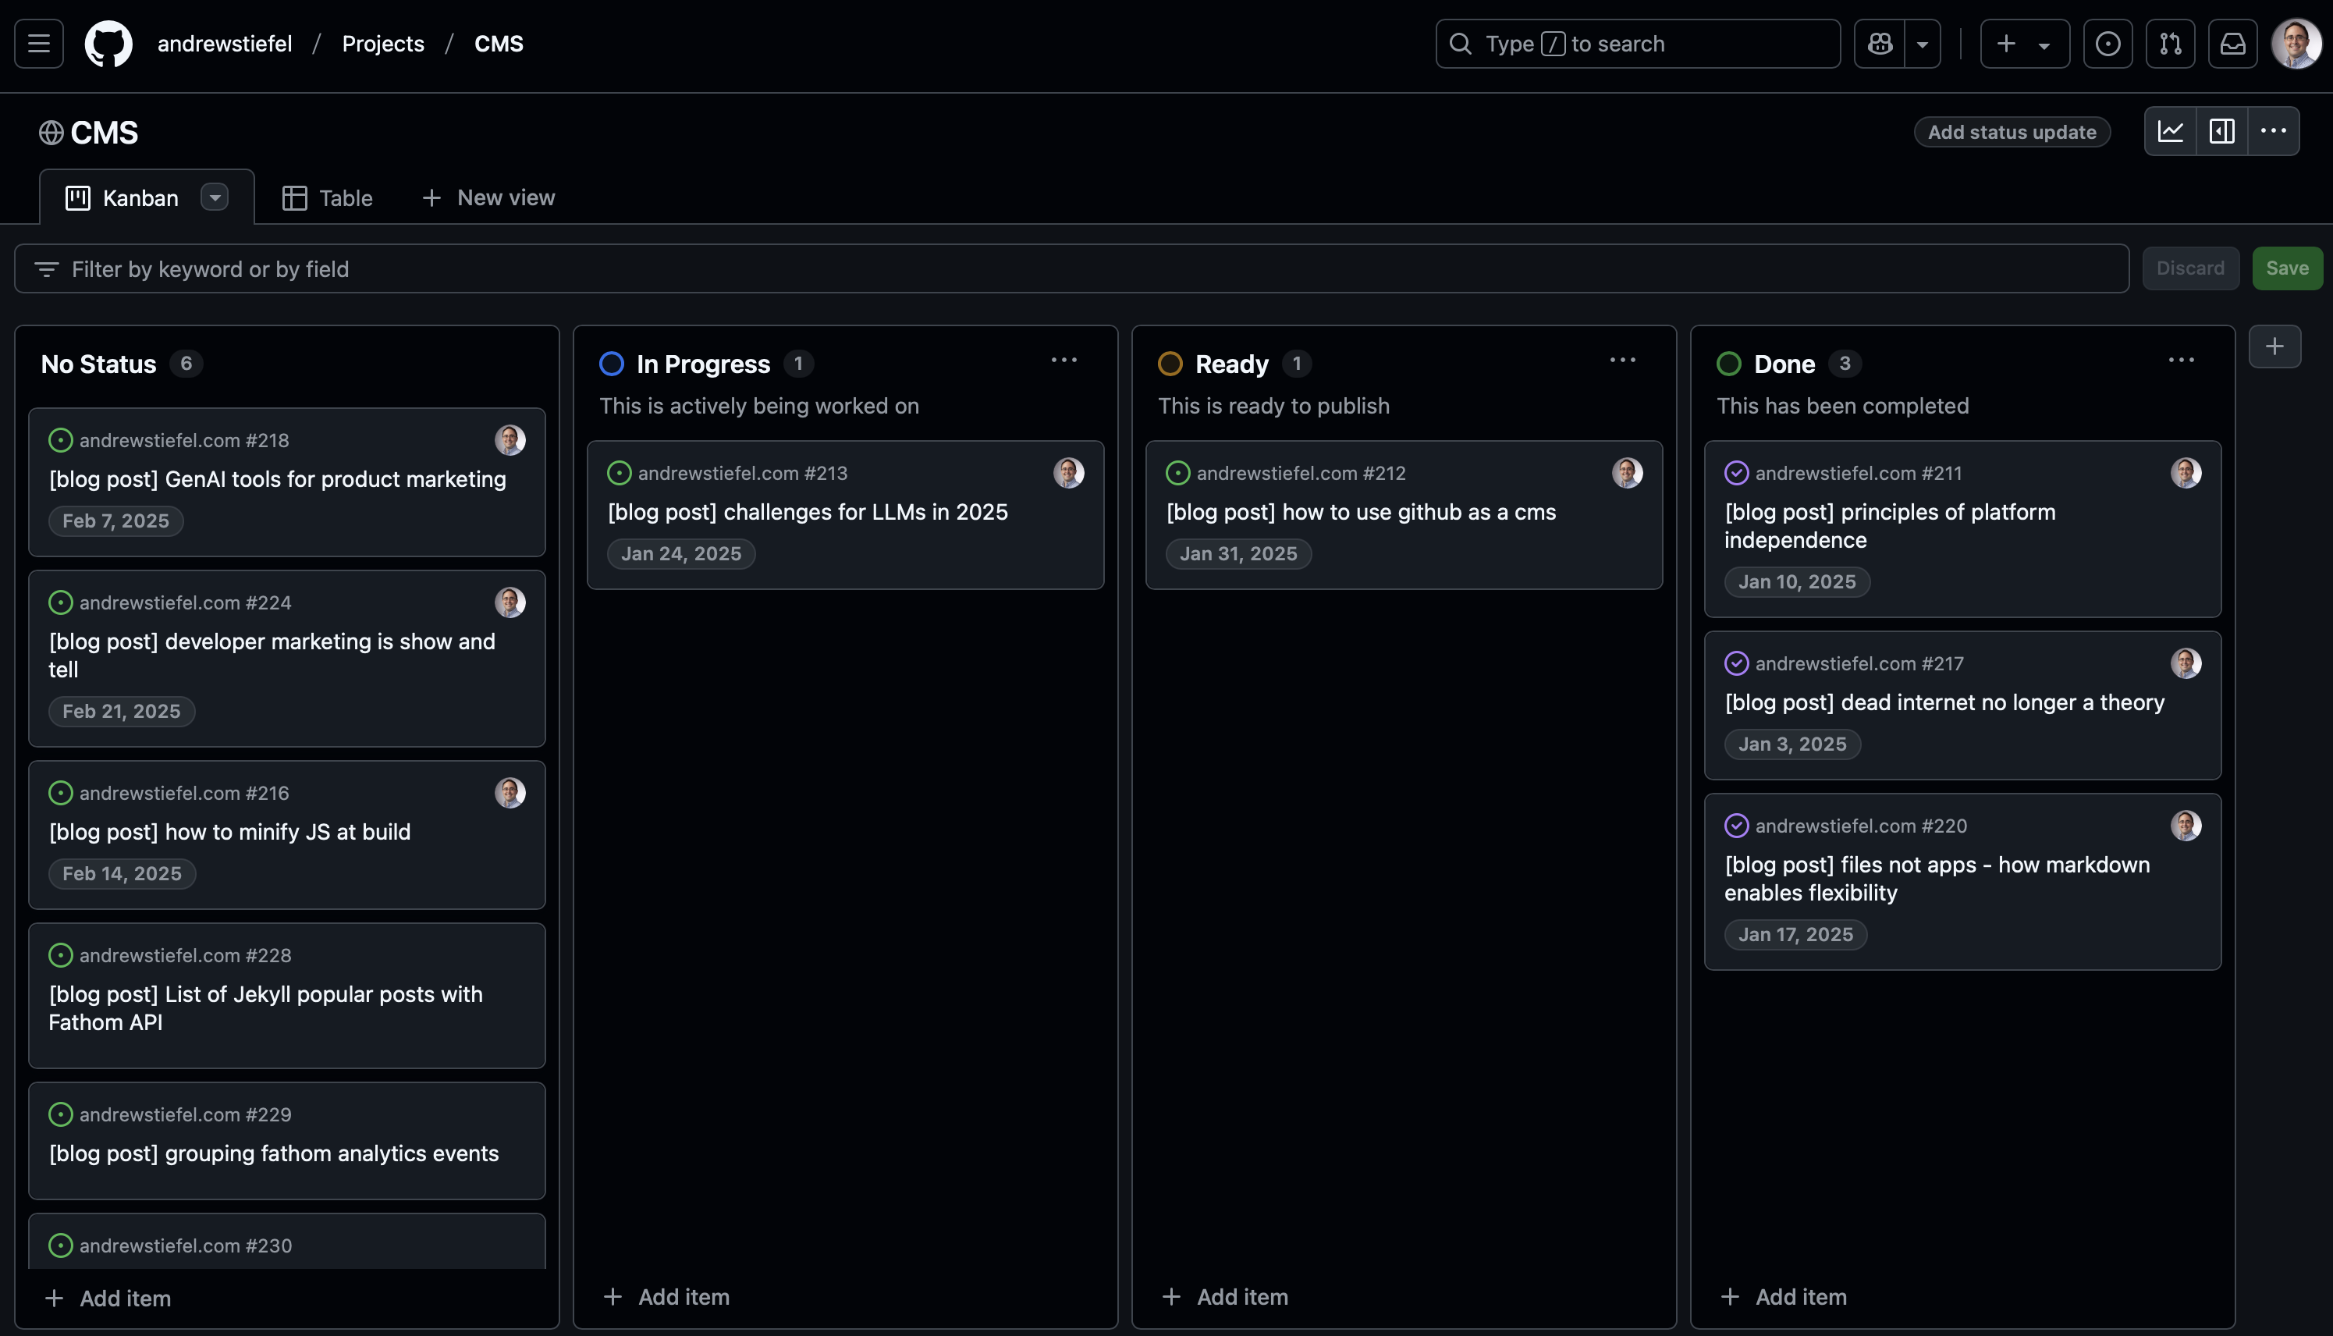
Task: Open the In Progress column options menu
Action: tap(1064, 360)
